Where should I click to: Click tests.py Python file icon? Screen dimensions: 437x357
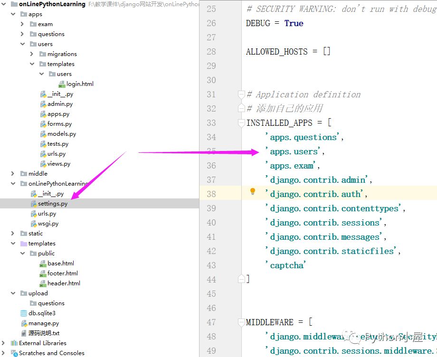click(43, 144)
